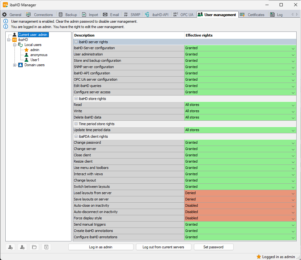Image resolution: width=301 pixels, height=260 pixels.
Task: Select the anonymous user in tree
Action: coord(39,55)
